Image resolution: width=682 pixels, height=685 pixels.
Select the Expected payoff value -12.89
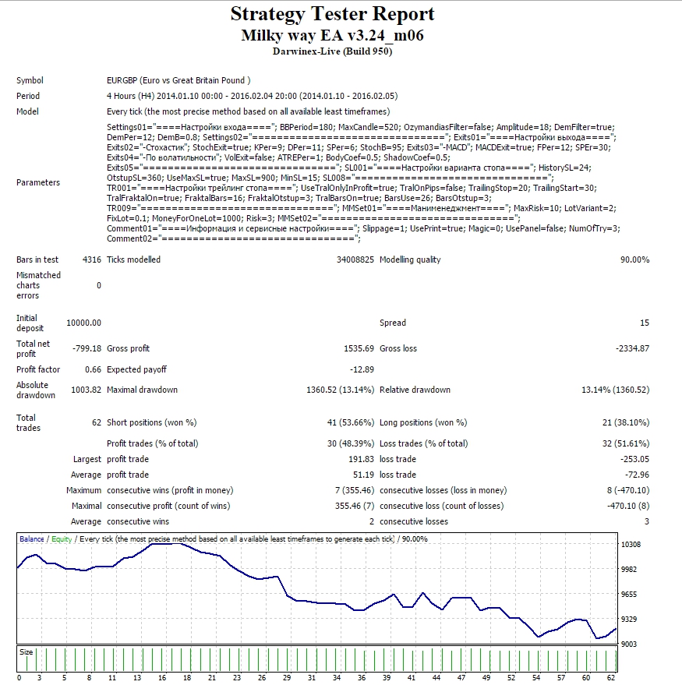point(362,369)
